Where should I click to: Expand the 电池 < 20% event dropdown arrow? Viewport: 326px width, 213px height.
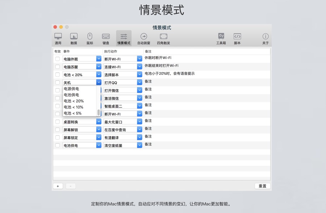[99, 74]
